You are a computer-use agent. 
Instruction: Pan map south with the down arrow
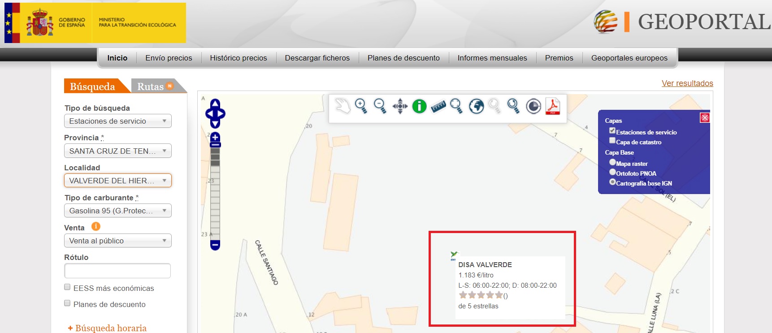click(215, 124)
